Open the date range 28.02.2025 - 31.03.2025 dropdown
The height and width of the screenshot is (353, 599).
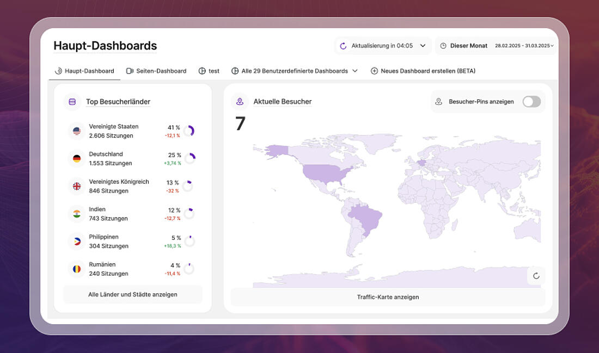pyautogui.click(x=524, y=46)
